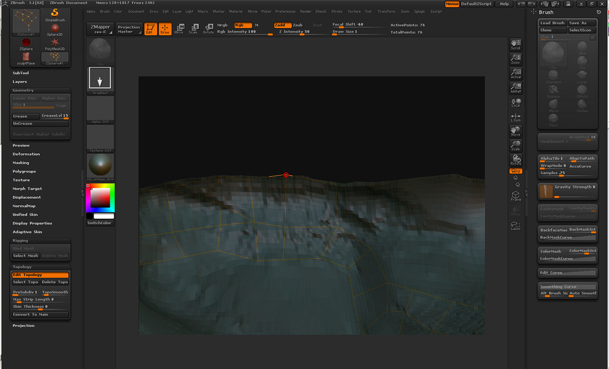
Task: Disable the Edit Topology toggle
Action: (x=40, y=275)
